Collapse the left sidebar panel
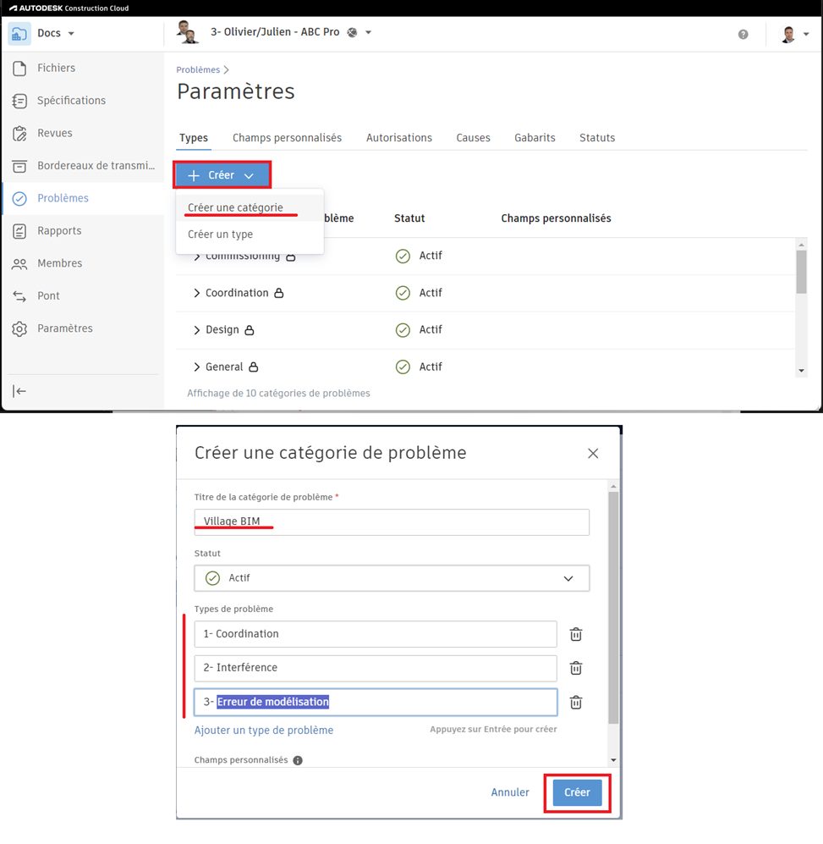The width and height of the screenshot is (823, 844). (x=19, y=390)
